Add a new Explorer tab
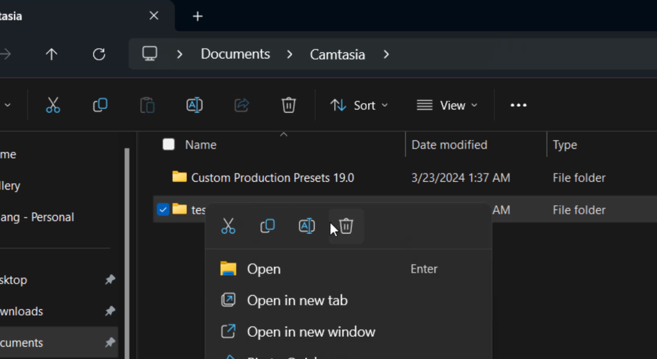Viewport: 657px width, 359px height. (197, 17)
